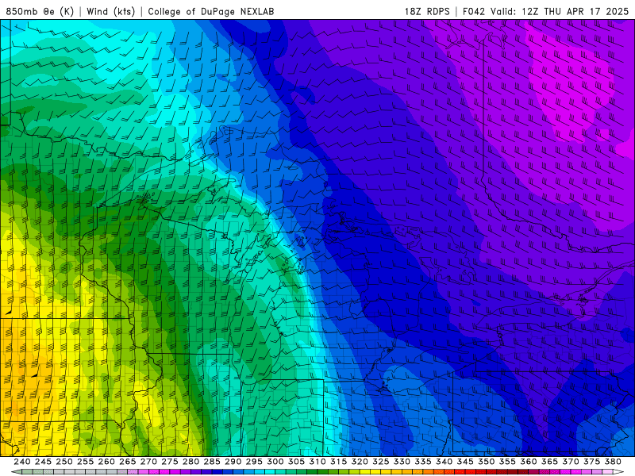The height and width of the screenshot is (476, 635).
Task: Click the 315 colorbar tick label
Action: 338,462
